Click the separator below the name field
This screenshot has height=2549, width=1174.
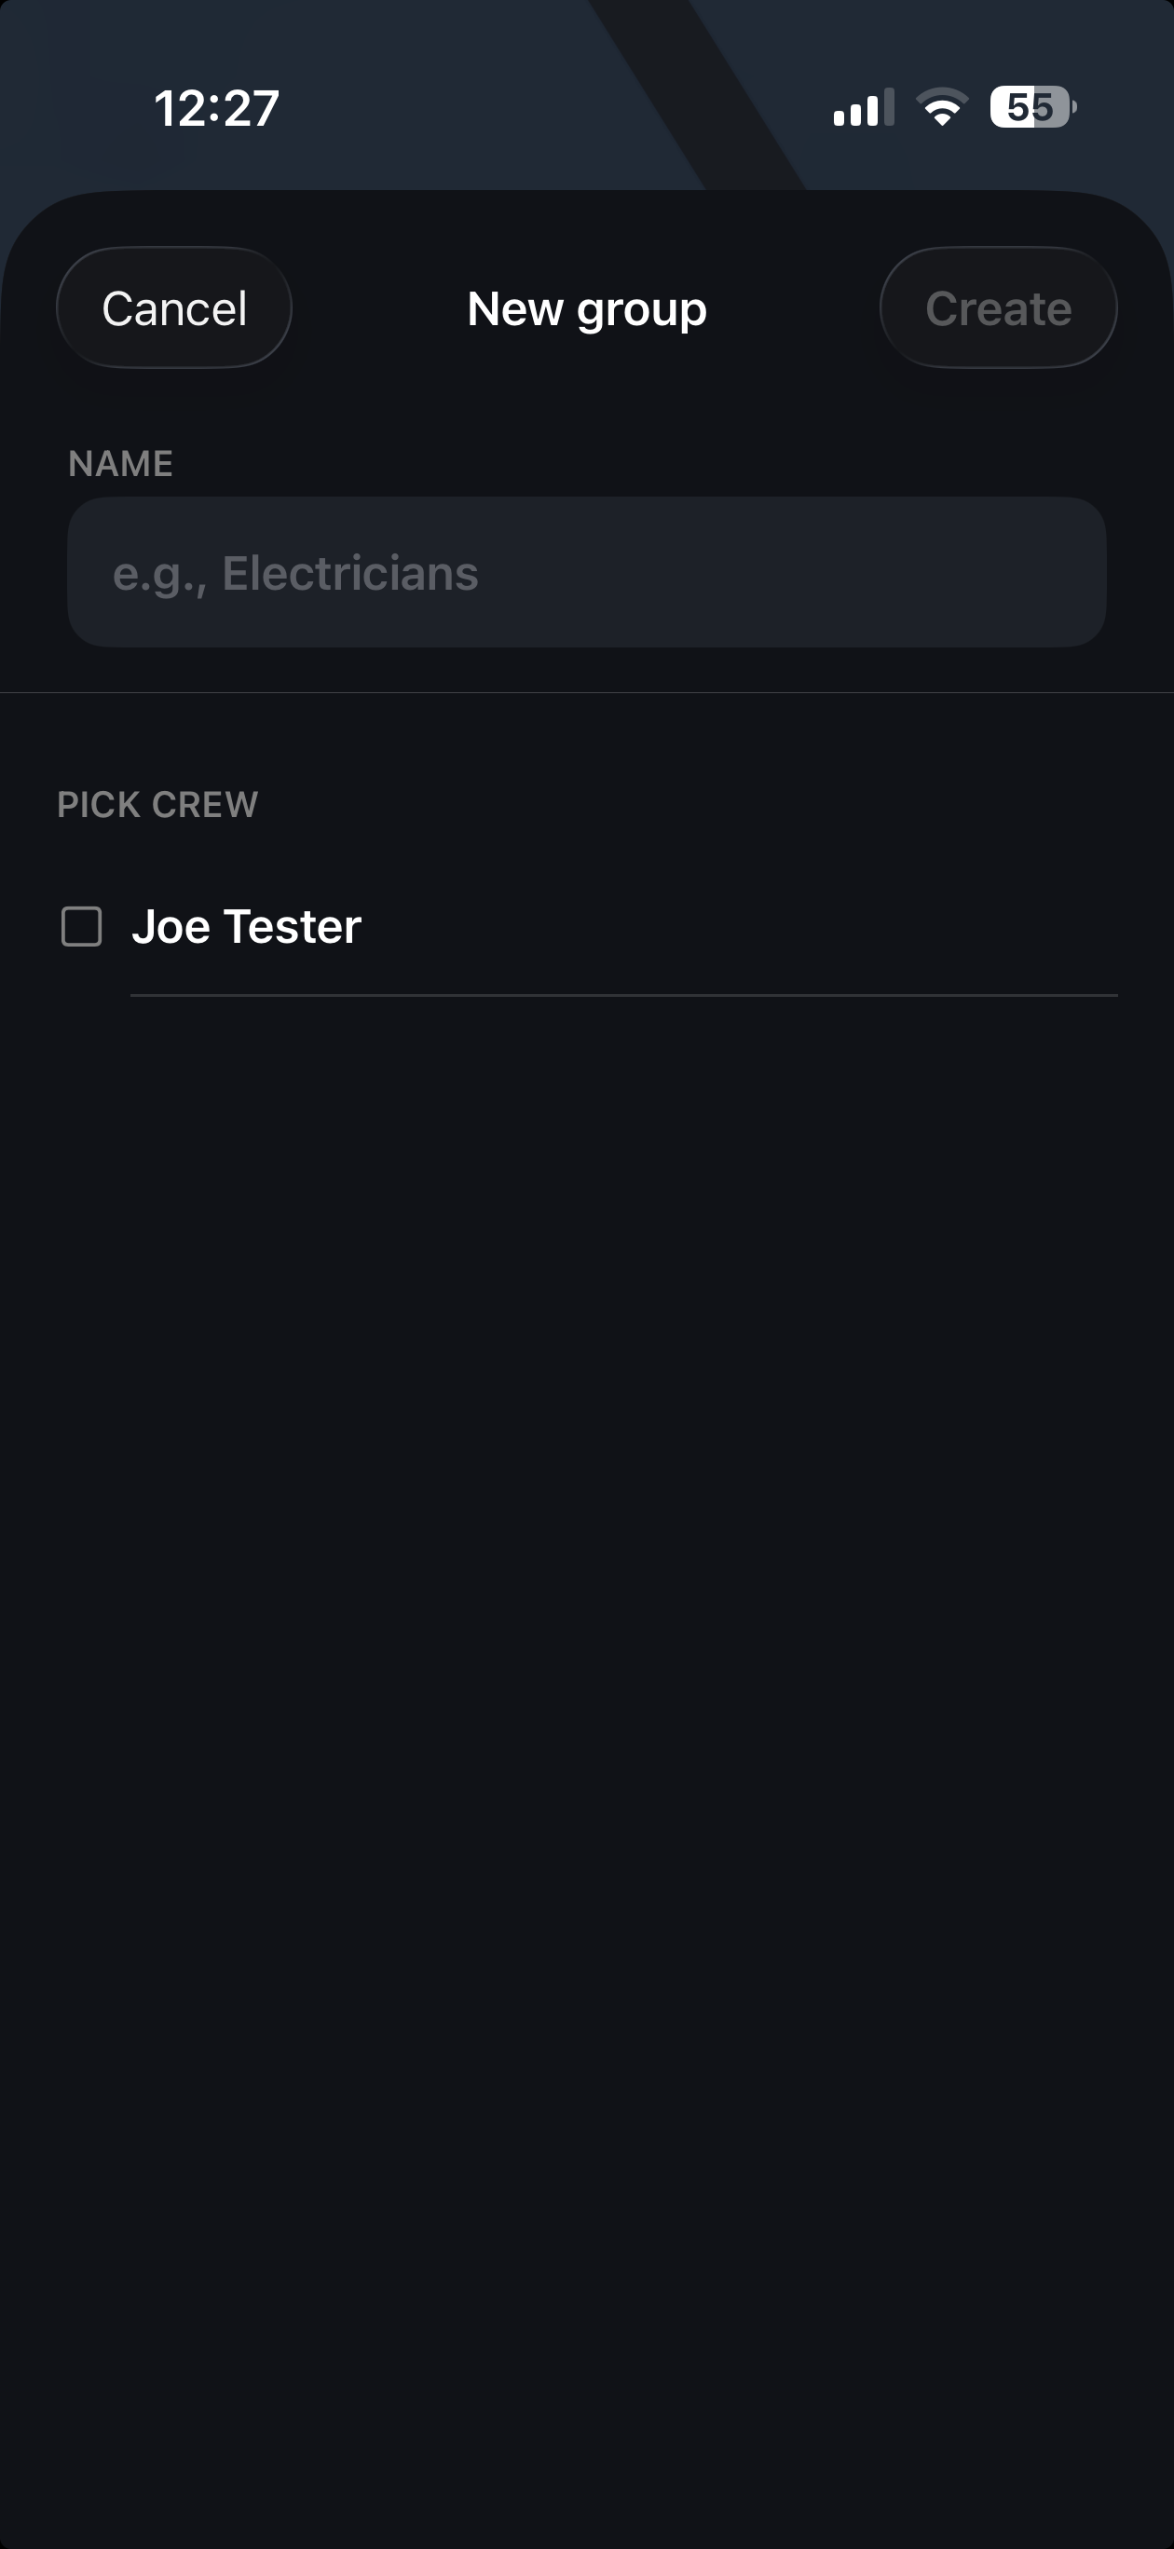click(587, 692)
